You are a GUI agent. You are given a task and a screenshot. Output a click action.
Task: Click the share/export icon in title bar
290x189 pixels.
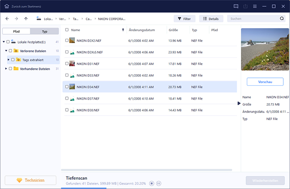tap(245, 6)
